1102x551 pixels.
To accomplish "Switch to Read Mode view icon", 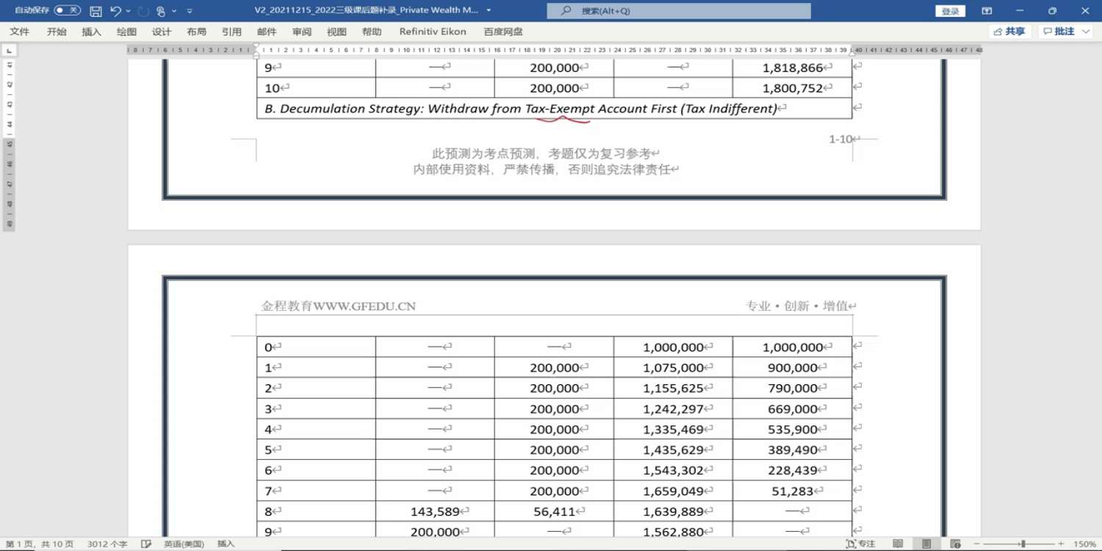I will click(898, 544).
